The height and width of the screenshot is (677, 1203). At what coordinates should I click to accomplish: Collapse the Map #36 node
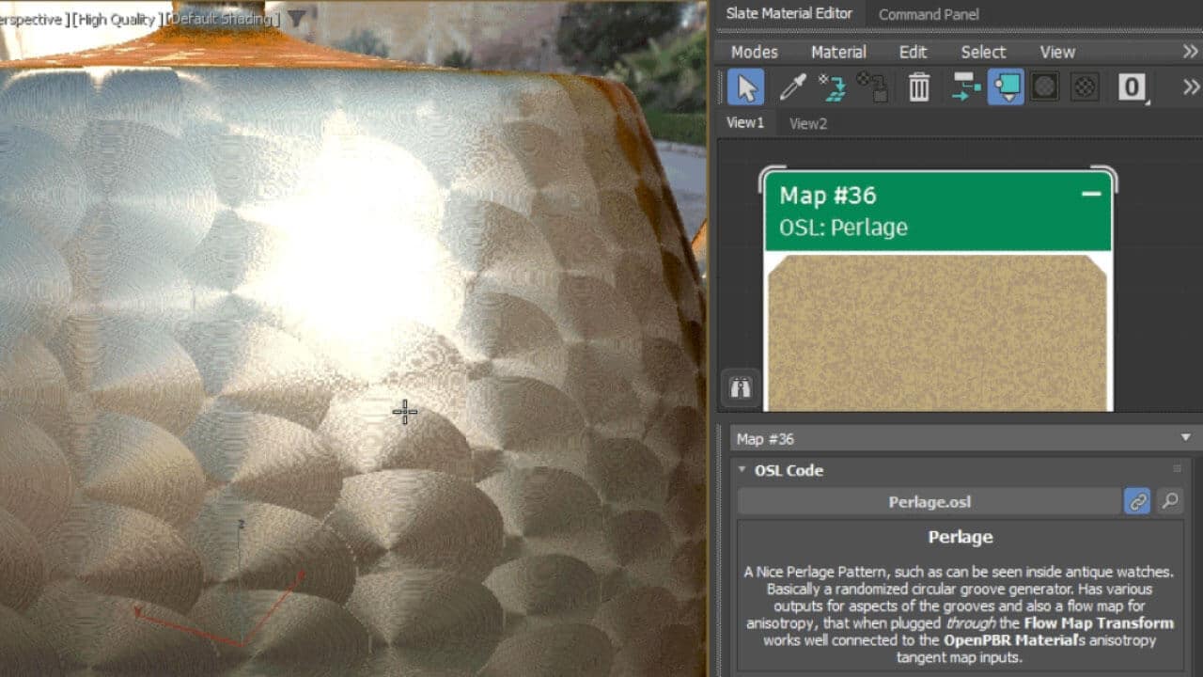[1091, 194]
